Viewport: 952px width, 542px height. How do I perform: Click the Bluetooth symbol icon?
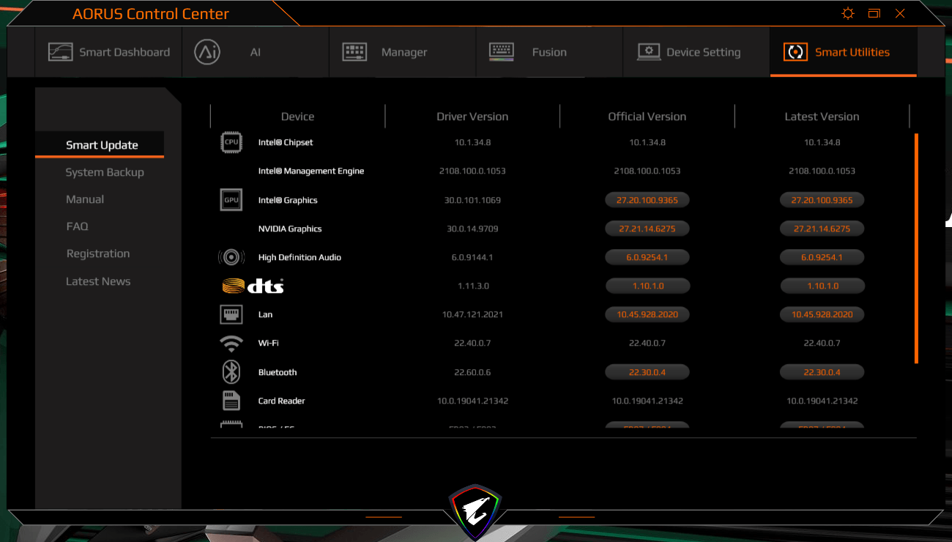231,372
